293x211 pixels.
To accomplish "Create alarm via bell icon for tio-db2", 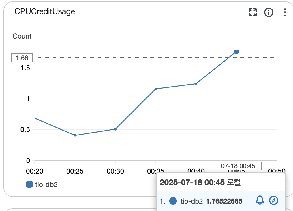I will 260,200.
